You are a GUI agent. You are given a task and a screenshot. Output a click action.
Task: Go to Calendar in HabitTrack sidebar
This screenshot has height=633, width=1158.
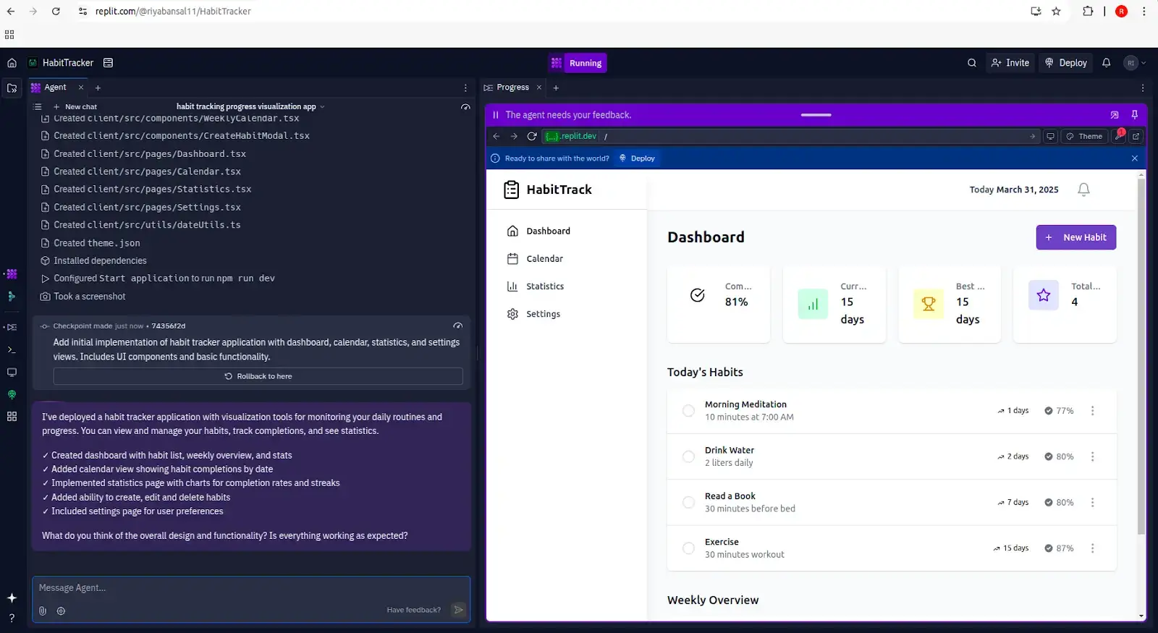pos(544,259)
